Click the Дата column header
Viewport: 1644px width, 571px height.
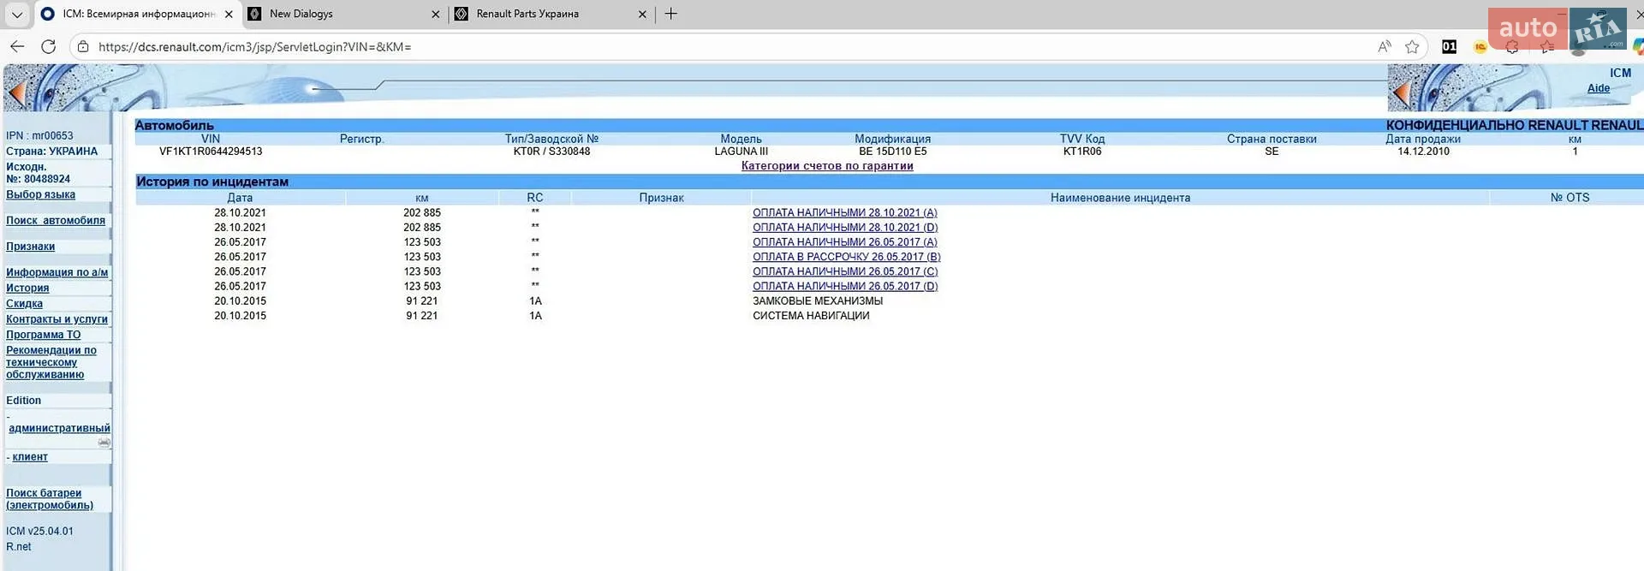tap(240, 198)
